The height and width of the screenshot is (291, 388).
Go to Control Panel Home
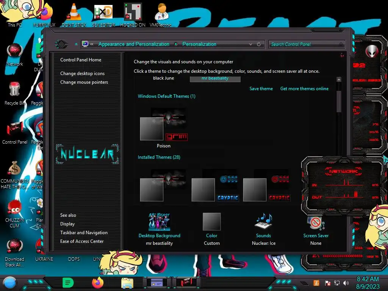[81, 60]
